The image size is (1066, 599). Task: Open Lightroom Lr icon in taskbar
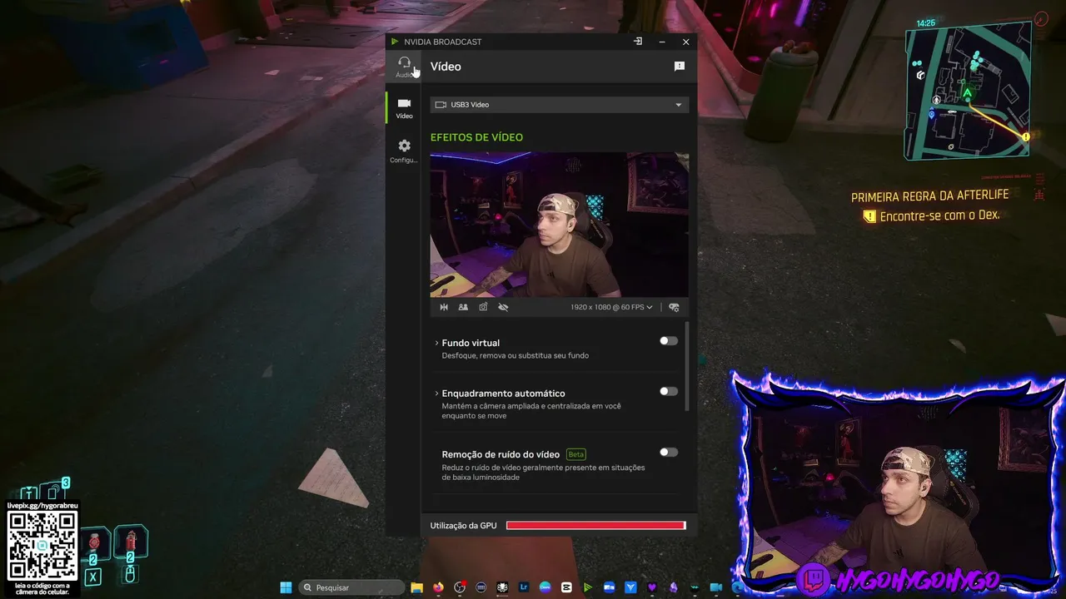coord(524,587)
